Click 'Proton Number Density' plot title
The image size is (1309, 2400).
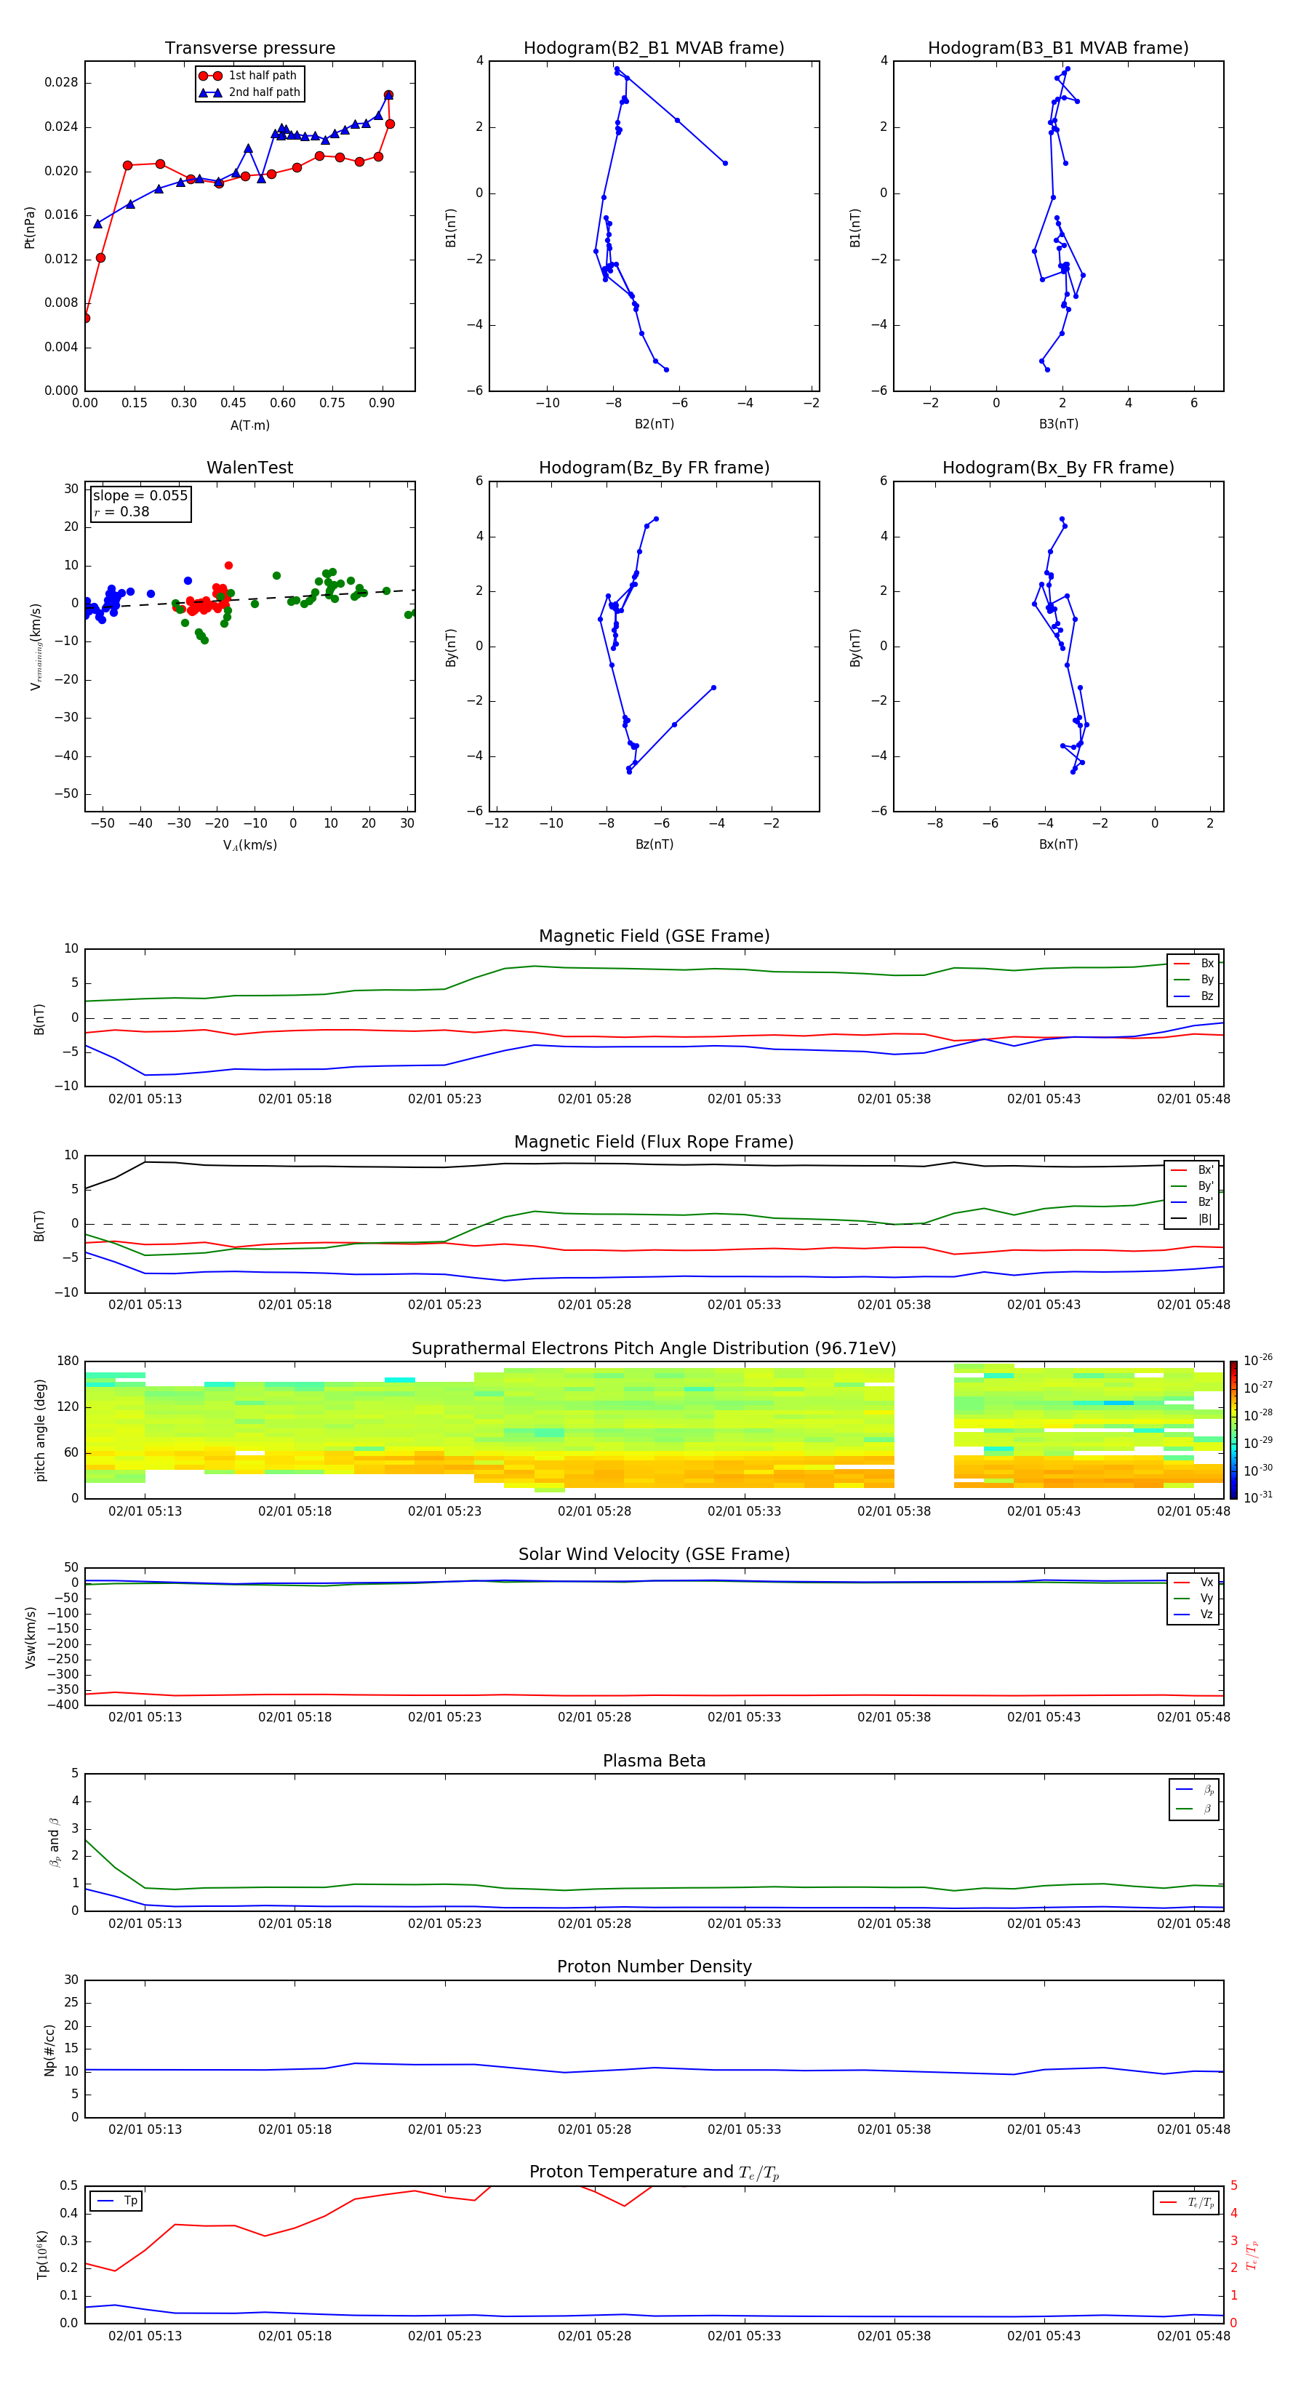tap(654, 1967)
